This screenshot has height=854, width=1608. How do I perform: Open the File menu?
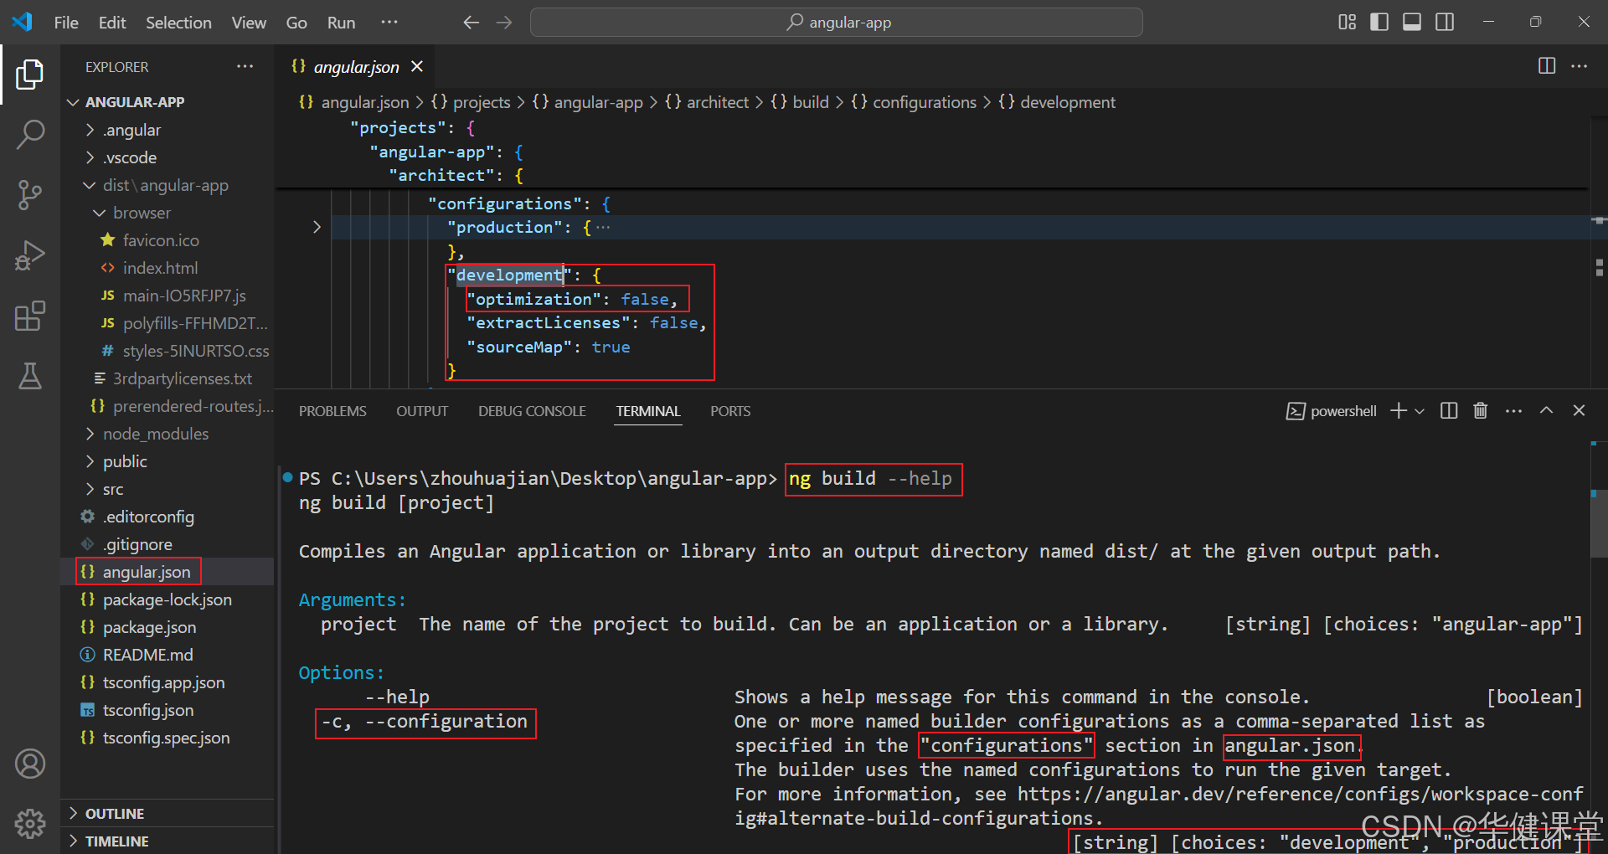[x=66, y=23]
